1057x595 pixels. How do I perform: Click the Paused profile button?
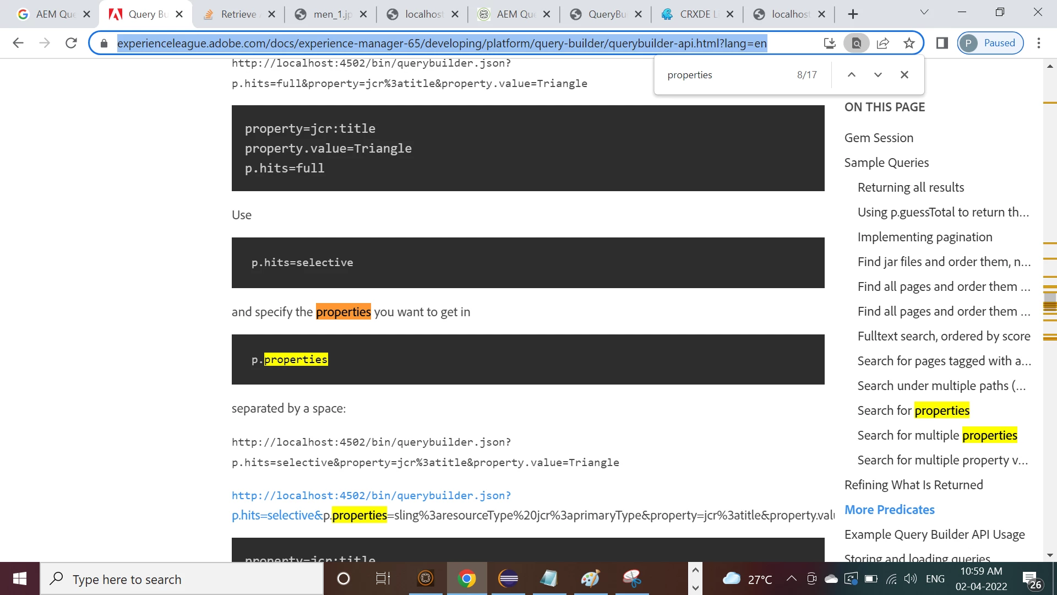coord(990,43)
